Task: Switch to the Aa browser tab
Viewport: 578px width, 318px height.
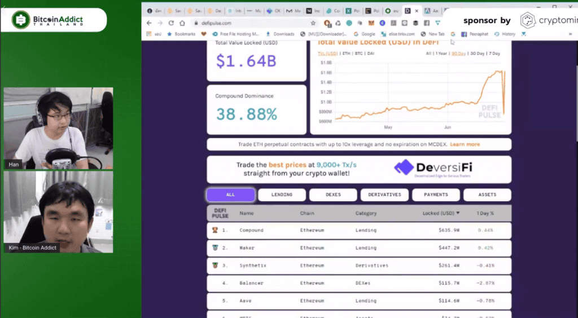Action: point(431,11)
